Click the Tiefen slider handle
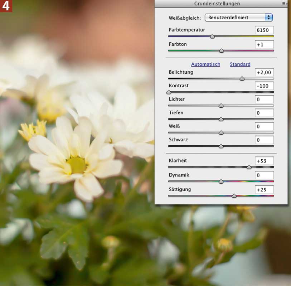 221,119
